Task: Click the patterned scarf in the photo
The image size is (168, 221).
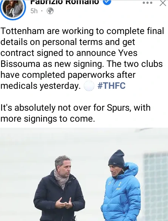Action: tap(61, 178)
